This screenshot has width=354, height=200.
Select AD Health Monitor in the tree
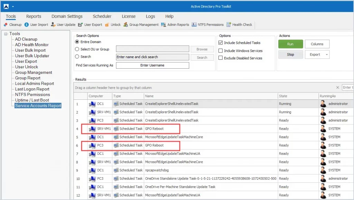pos(32,45)
